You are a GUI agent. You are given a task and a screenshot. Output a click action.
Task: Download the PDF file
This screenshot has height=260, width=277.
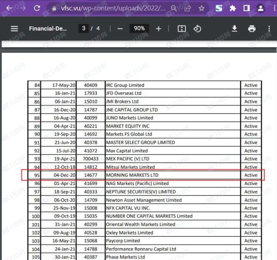234,29
